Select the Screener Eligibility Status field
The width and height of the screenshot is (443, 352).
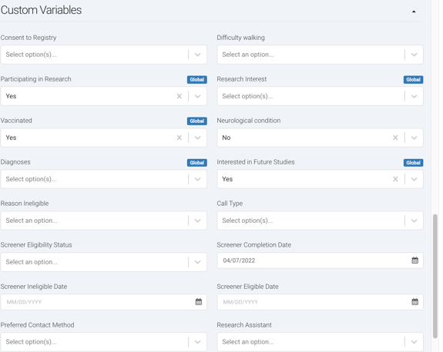pos(104,262)
